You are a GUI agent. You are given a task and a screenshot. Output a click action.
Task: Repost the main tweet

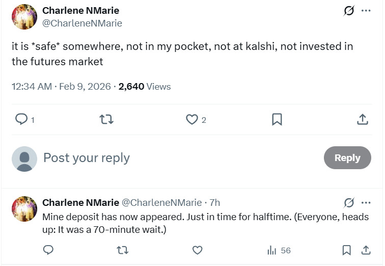pyautogui.click(x=106, y=119)
